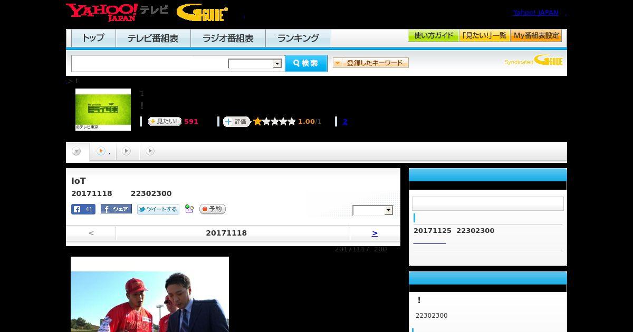Select the third tab with gray play icon
Viewport: 633px width, 332px height.
(x=127, y=152)
